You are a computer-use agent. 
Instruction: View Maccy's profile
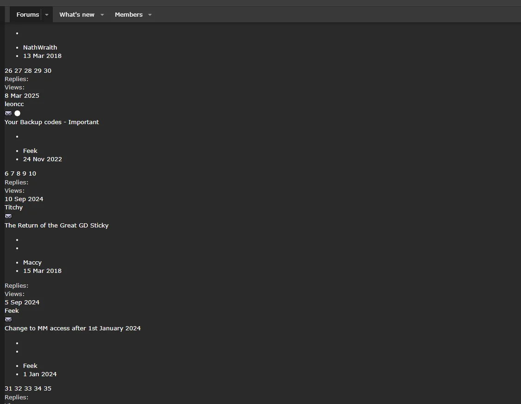[x=32, y=263]
